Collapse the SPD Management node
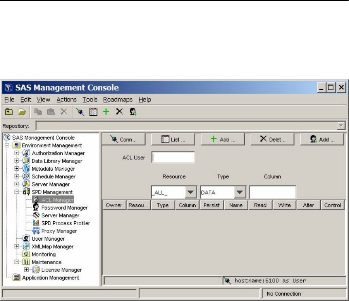Screen dimensions: 349x301 coord(17,192)
